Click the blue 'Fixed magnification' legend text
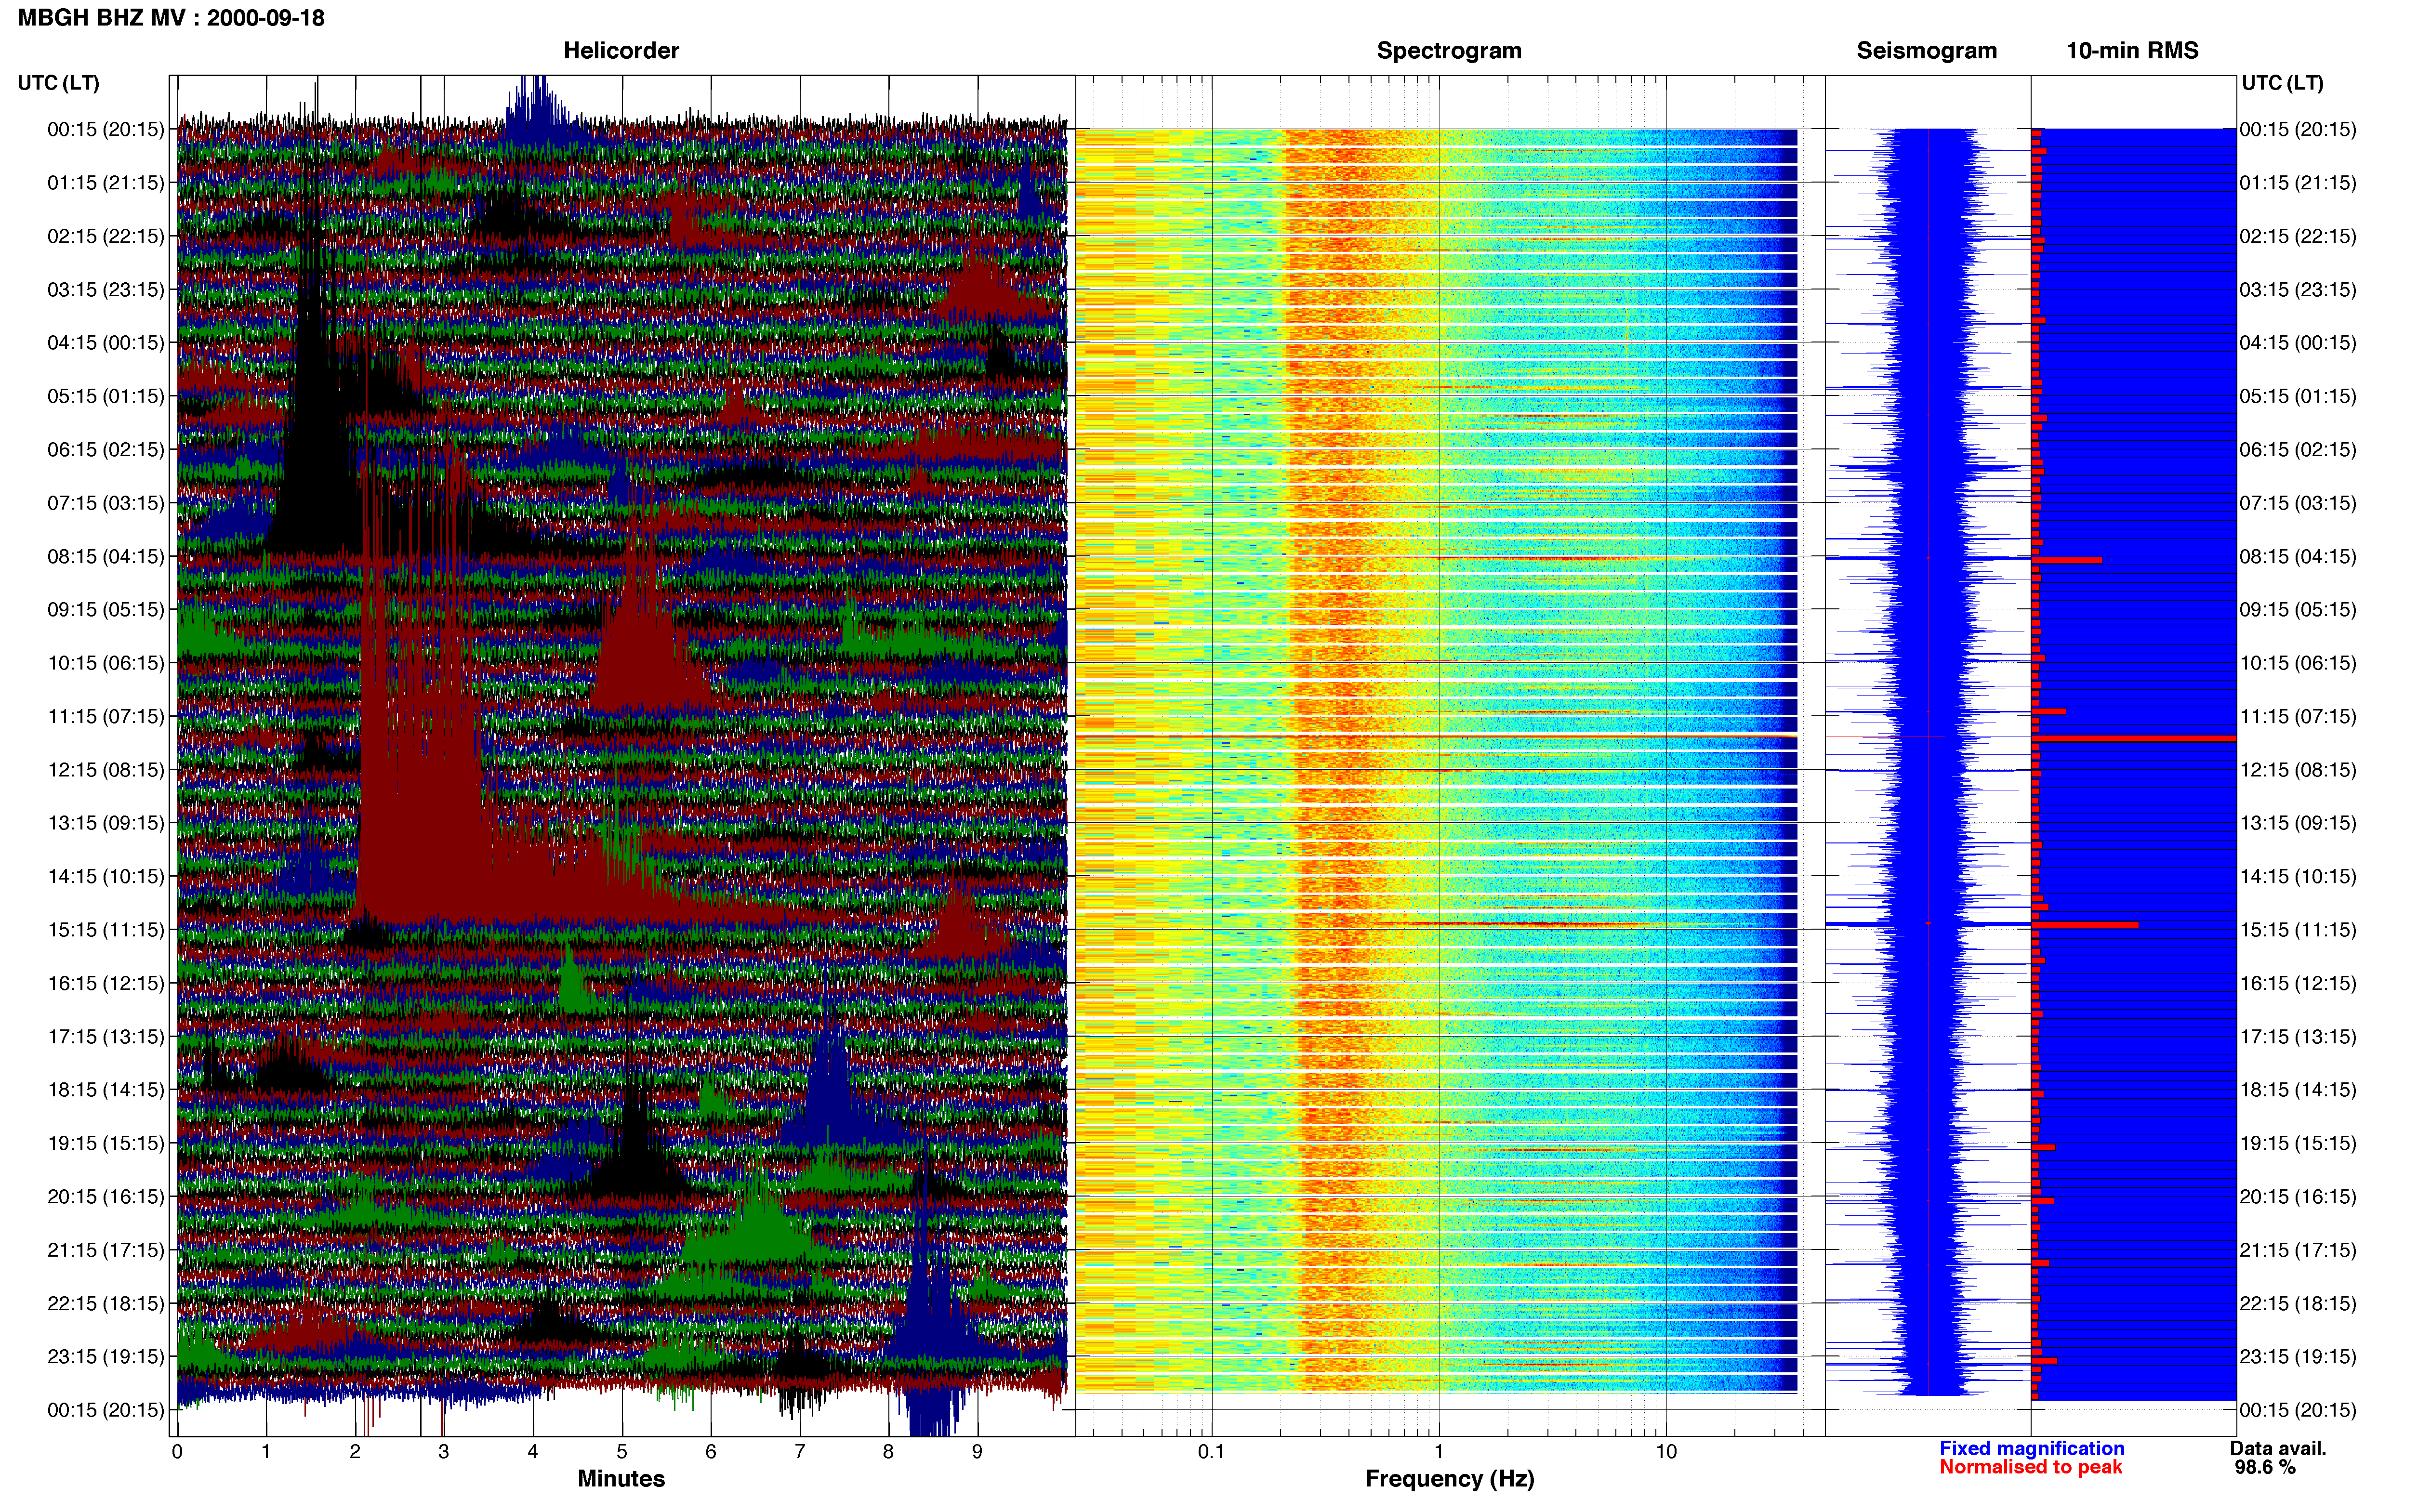Screen dimensions: 2418x1512 (2032, 1449)
